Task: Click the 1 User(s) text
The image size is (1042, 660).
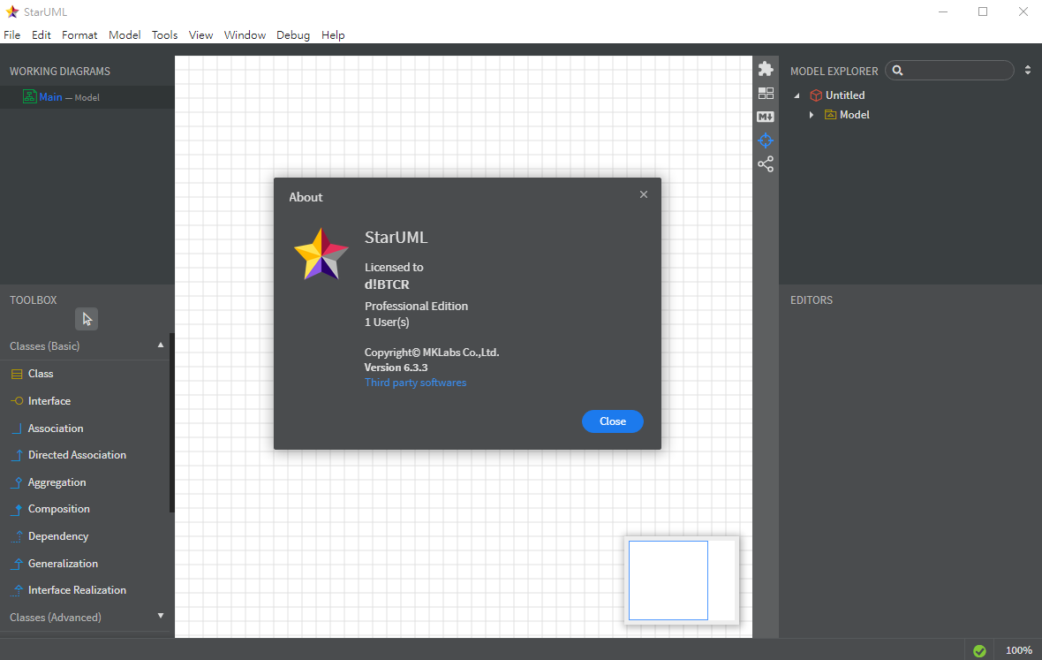Action: click(x=387, y=322)
